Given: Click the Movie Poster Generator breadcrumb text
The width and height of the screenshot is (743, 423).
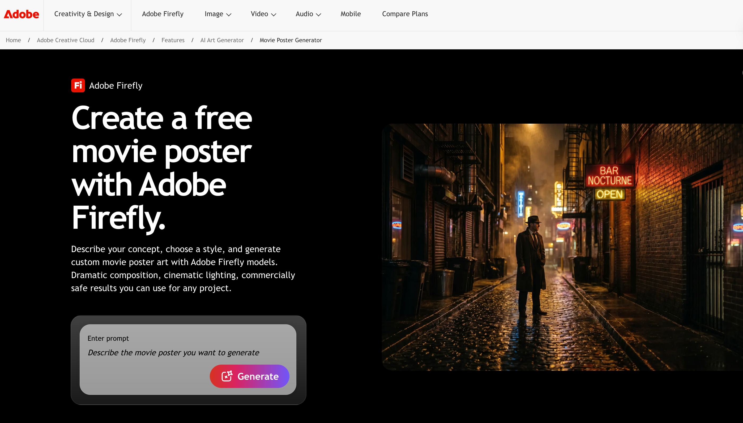Looking at the screenshot, I should coord(291,40).
